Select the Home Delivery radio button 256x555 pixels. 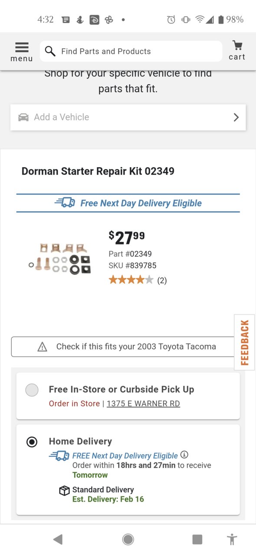(32, 442)
